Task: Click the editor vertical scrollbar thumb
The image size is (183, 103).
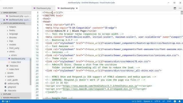Action: pyautogui.click(x=182, y=13)
